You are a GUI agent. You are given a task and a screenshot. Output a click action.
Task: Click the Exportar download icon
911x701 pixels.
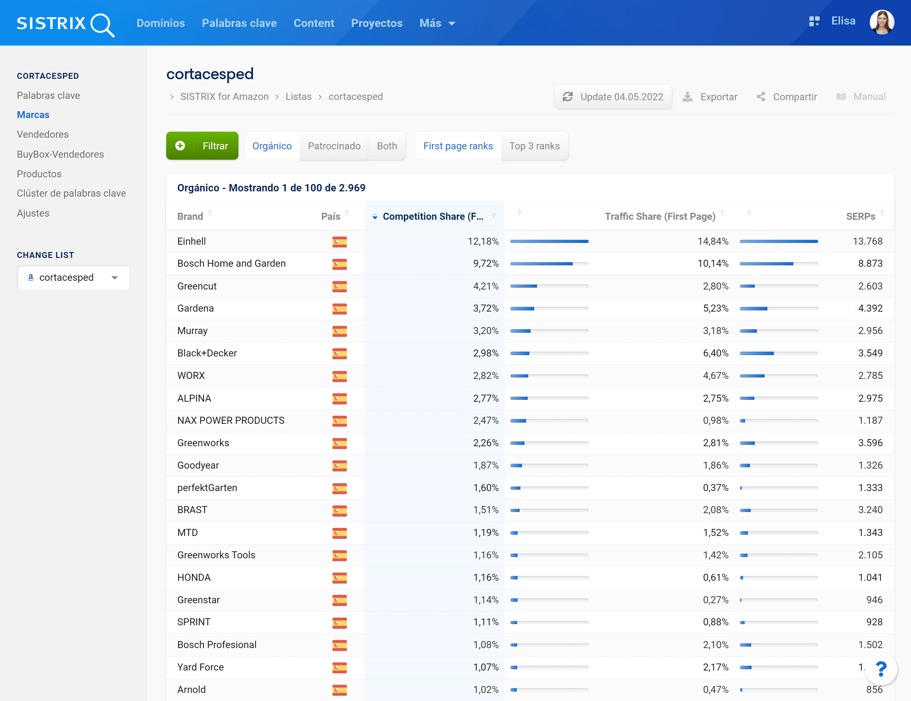pyautogui.click(x=687, y=97)
